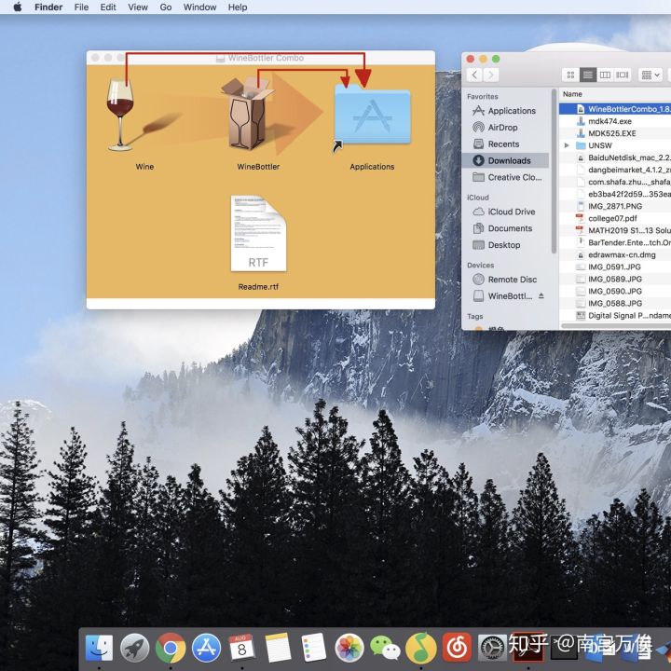Select the Readme.rtf document icon
The width and height of the screenshot is (671, 671).
pyautogui.click(x=258, y=233)
